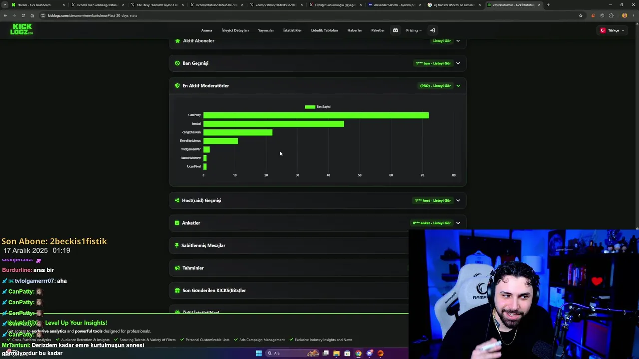
Task: Expand the Anketler section chevron
Action: point(458,223)
